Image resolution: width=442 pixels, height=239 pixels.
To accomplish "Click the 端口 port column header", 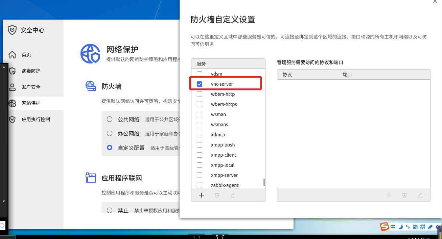I will tap(347, 75).
